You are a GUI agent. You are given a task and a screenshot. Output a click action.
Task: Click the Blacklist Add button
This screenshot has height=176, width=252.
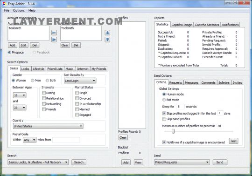click(x=126, y=162)
